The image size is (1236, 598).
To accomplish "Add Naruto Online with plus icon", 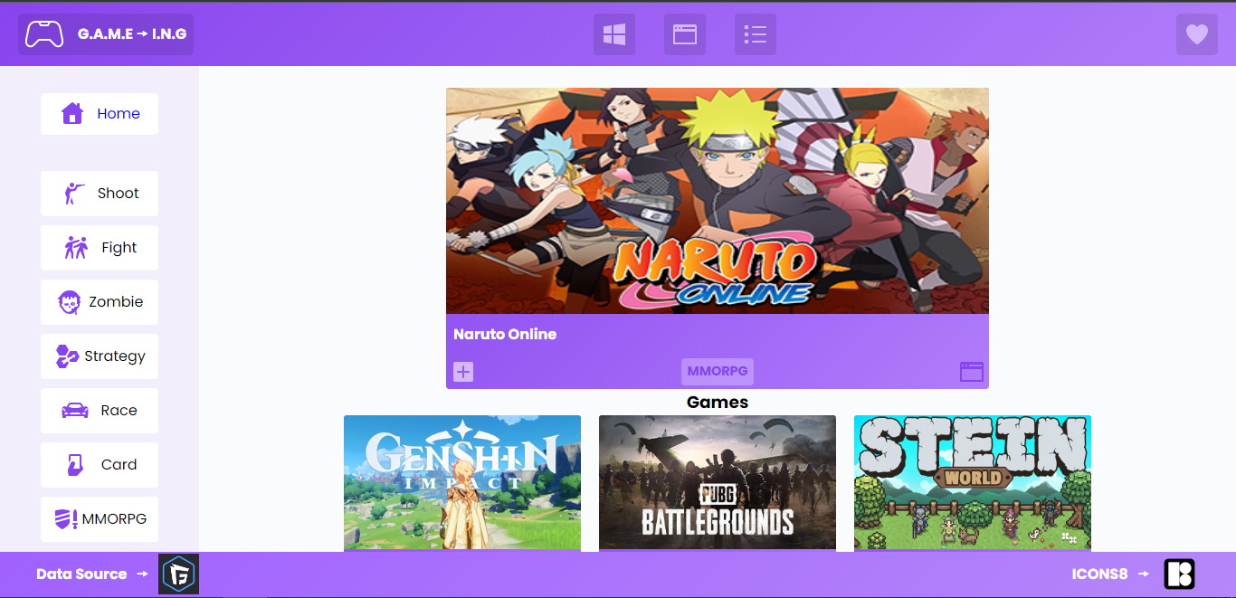I will click(463, 372).
